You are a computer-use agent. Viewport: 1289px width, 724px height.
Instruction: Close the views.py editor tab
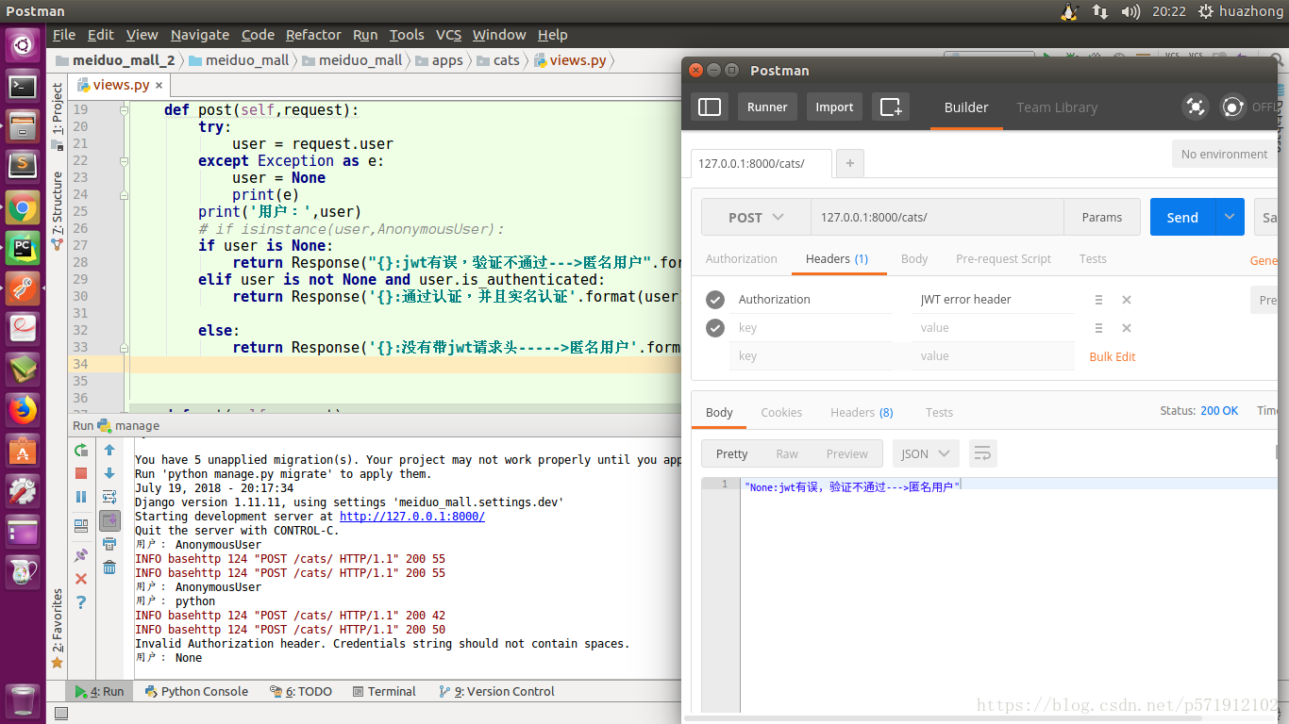pos(159,86)
